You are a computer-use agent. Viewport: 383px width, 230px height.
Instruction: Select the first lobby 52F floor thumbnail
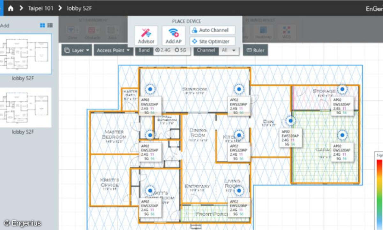(26, 54)
